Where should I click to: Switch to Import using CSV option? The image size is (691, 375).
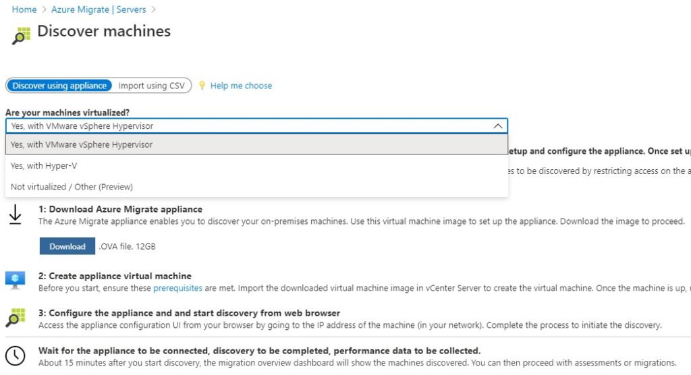(151, 86)
